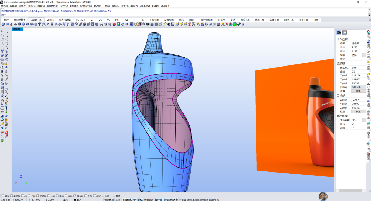Open the 文件(F) menu

pyautogui.click(x=5, y=6)
